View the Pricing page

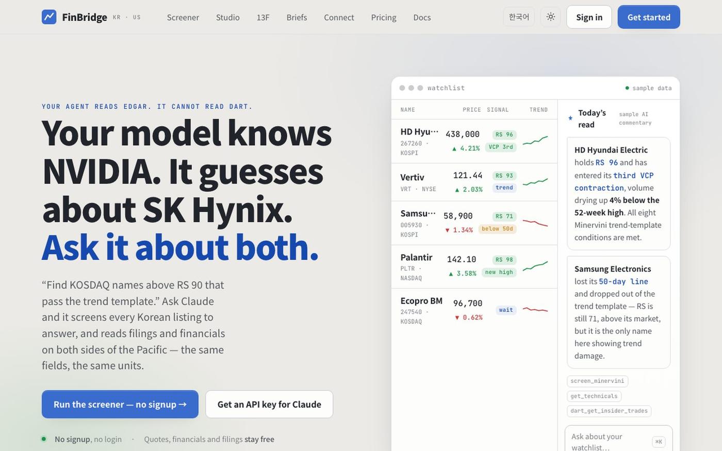(384, 17)
